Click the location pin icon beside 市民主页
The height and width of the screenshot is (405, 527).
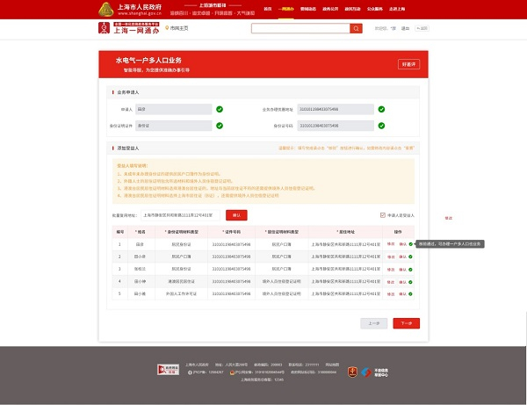[x=167, y=28]
